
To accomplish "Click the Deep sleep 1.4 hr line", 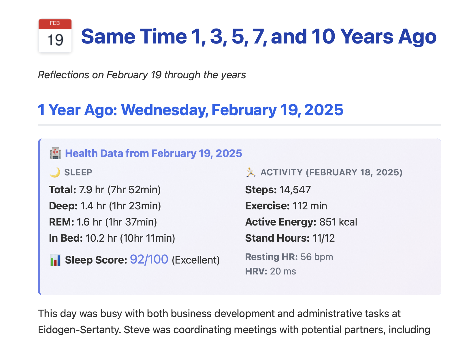I will click(105, 206).
